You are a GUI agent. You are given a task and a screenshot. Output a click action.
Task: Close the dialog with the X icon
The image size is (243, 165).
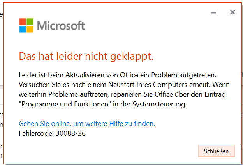coord(232,12)
